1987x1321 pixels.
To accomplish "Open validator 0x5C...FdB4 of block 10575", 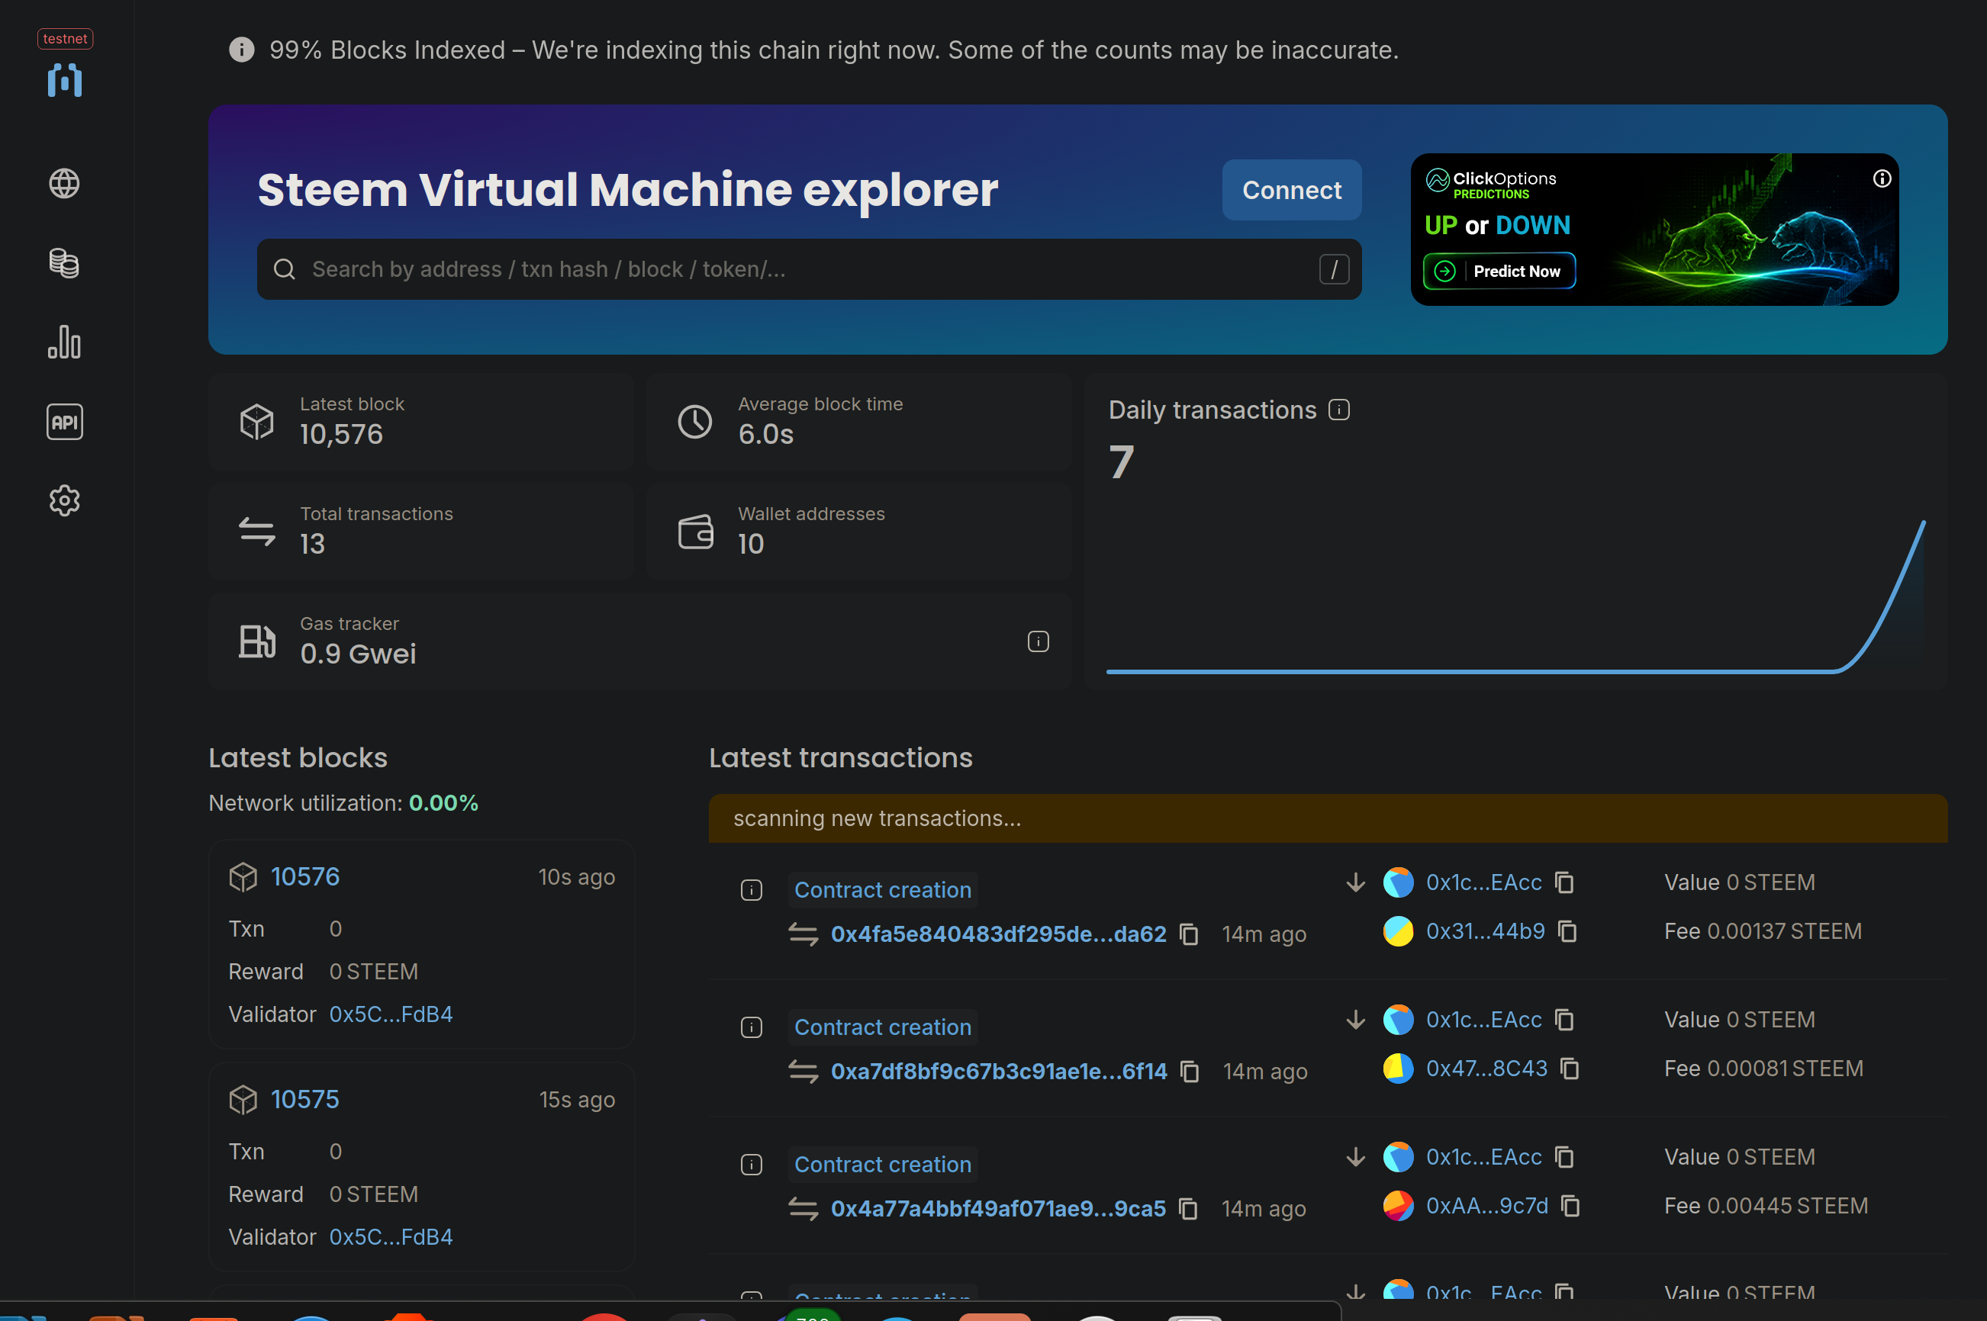I will tap(390, 1236).
